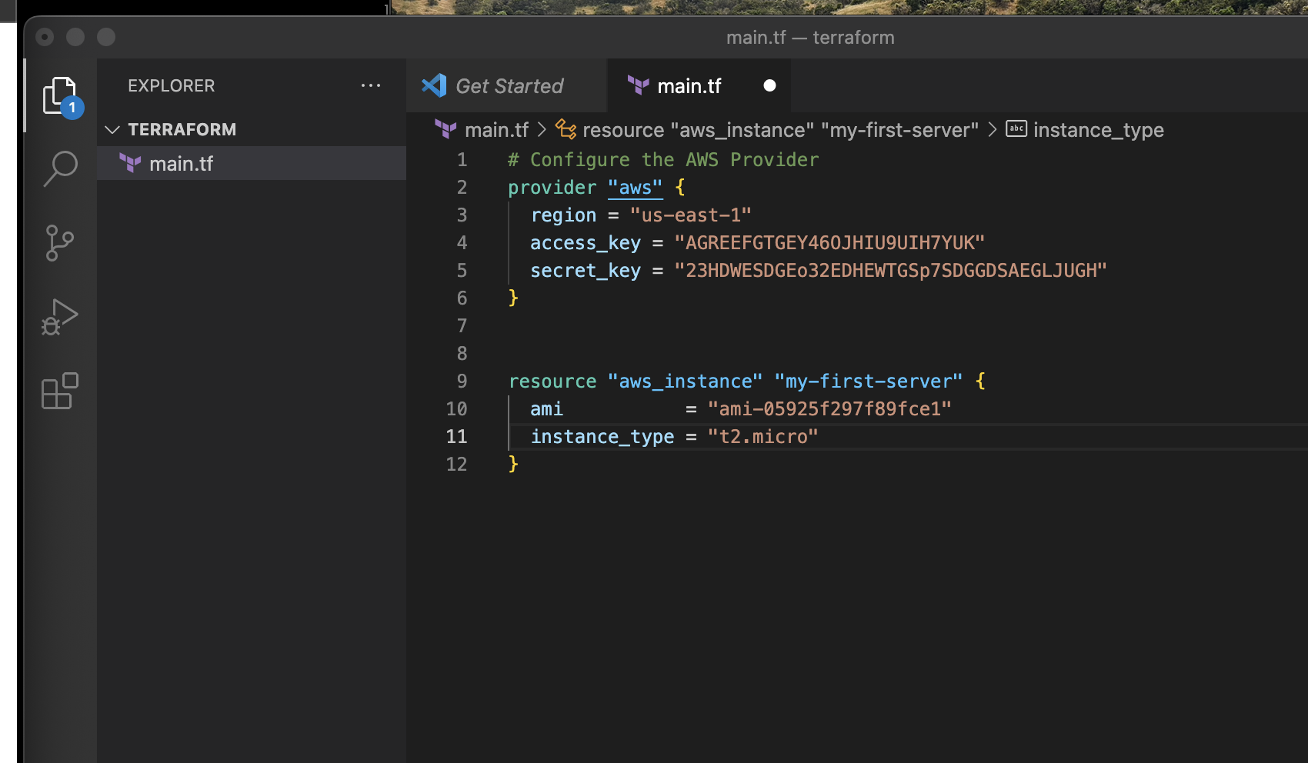Select the main.tf editor tab
Screen dimensions: 1308x763
689,85
